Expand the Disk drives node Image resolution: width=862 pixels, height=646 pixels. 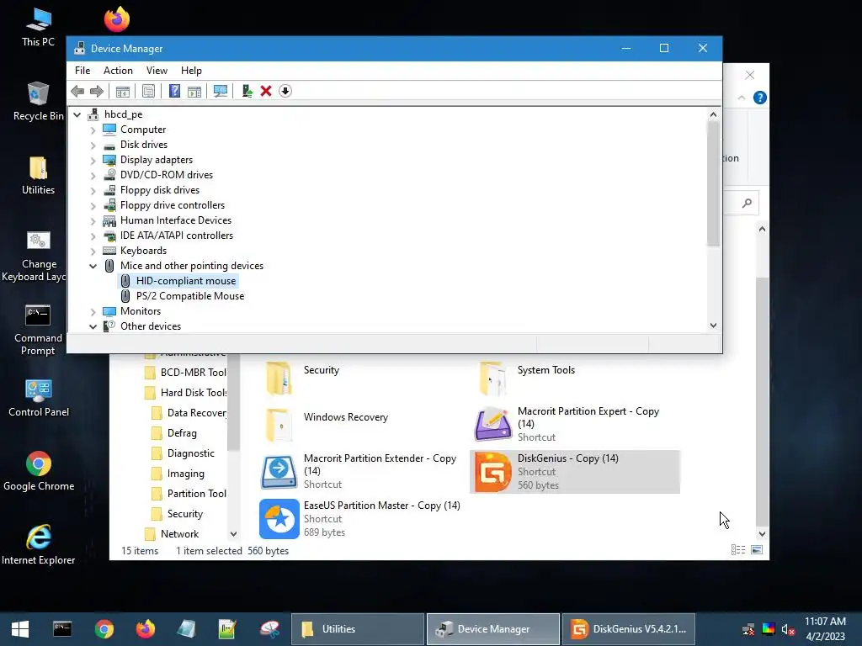pyautogui.click(x=93, y=146)
